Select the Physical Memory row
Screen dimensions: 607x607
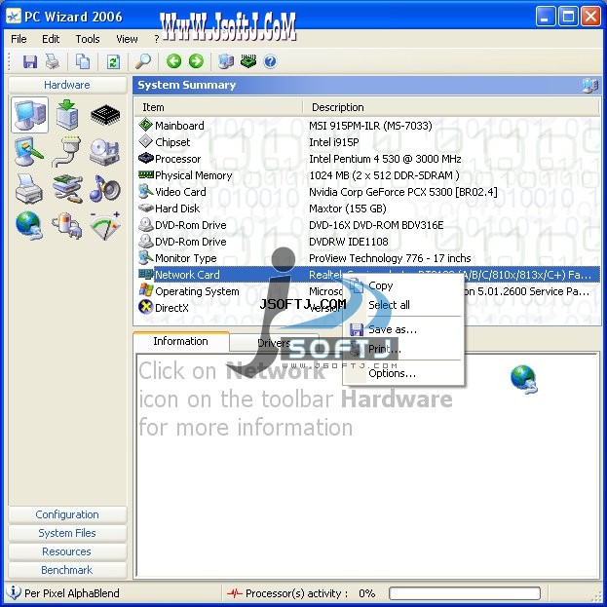(x=367, y=175)
